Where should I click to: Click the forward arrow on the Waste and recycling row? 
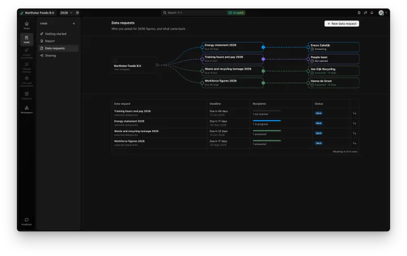(354, 133)
